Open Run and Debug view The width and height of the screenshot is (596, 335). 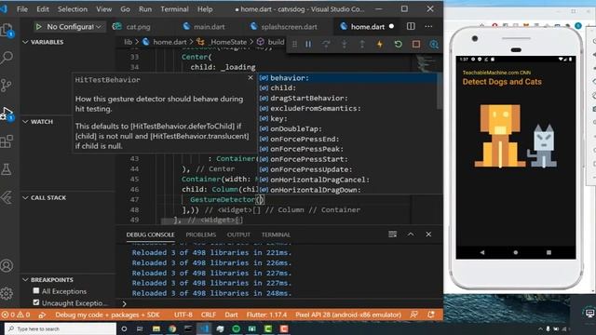pyautogui.click(x=7, y=114)
